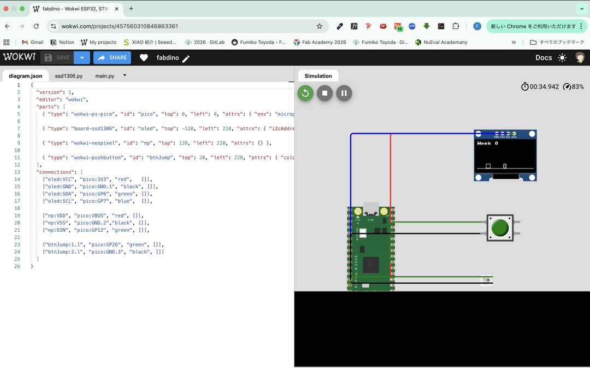Toggle light/dark theme sun icon
590x368 pixels.
(562, 57)
